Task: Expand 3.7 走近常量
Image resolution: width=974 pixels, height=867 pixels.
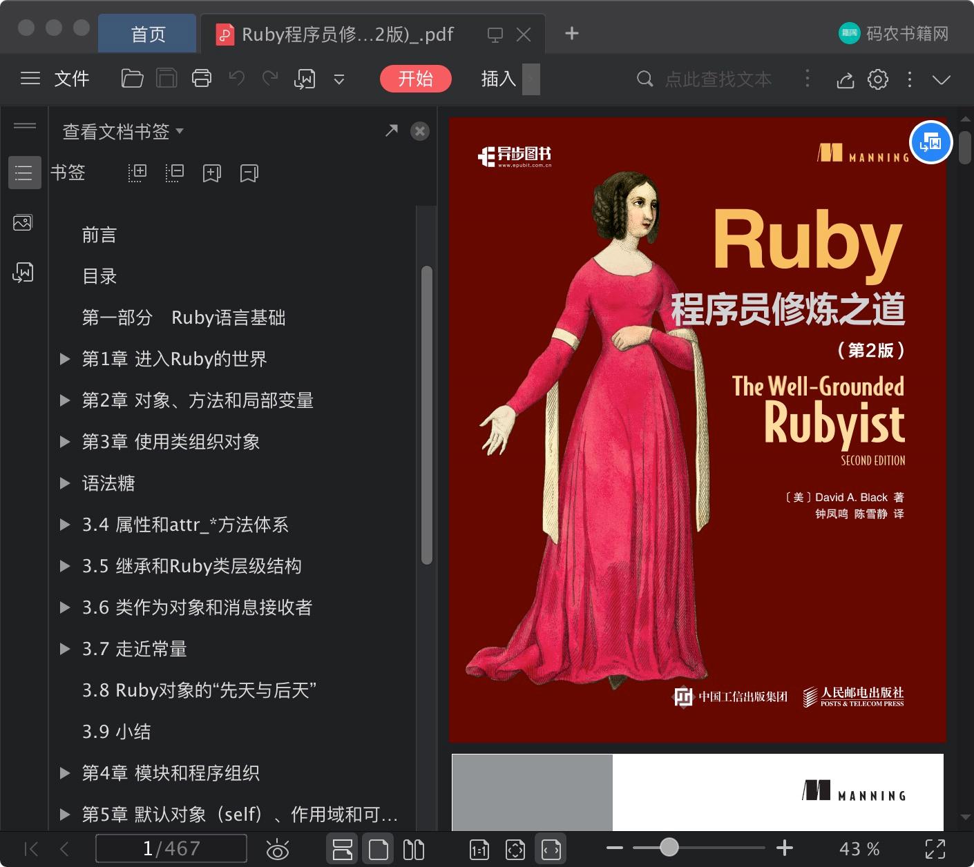Action: (65, 649)
